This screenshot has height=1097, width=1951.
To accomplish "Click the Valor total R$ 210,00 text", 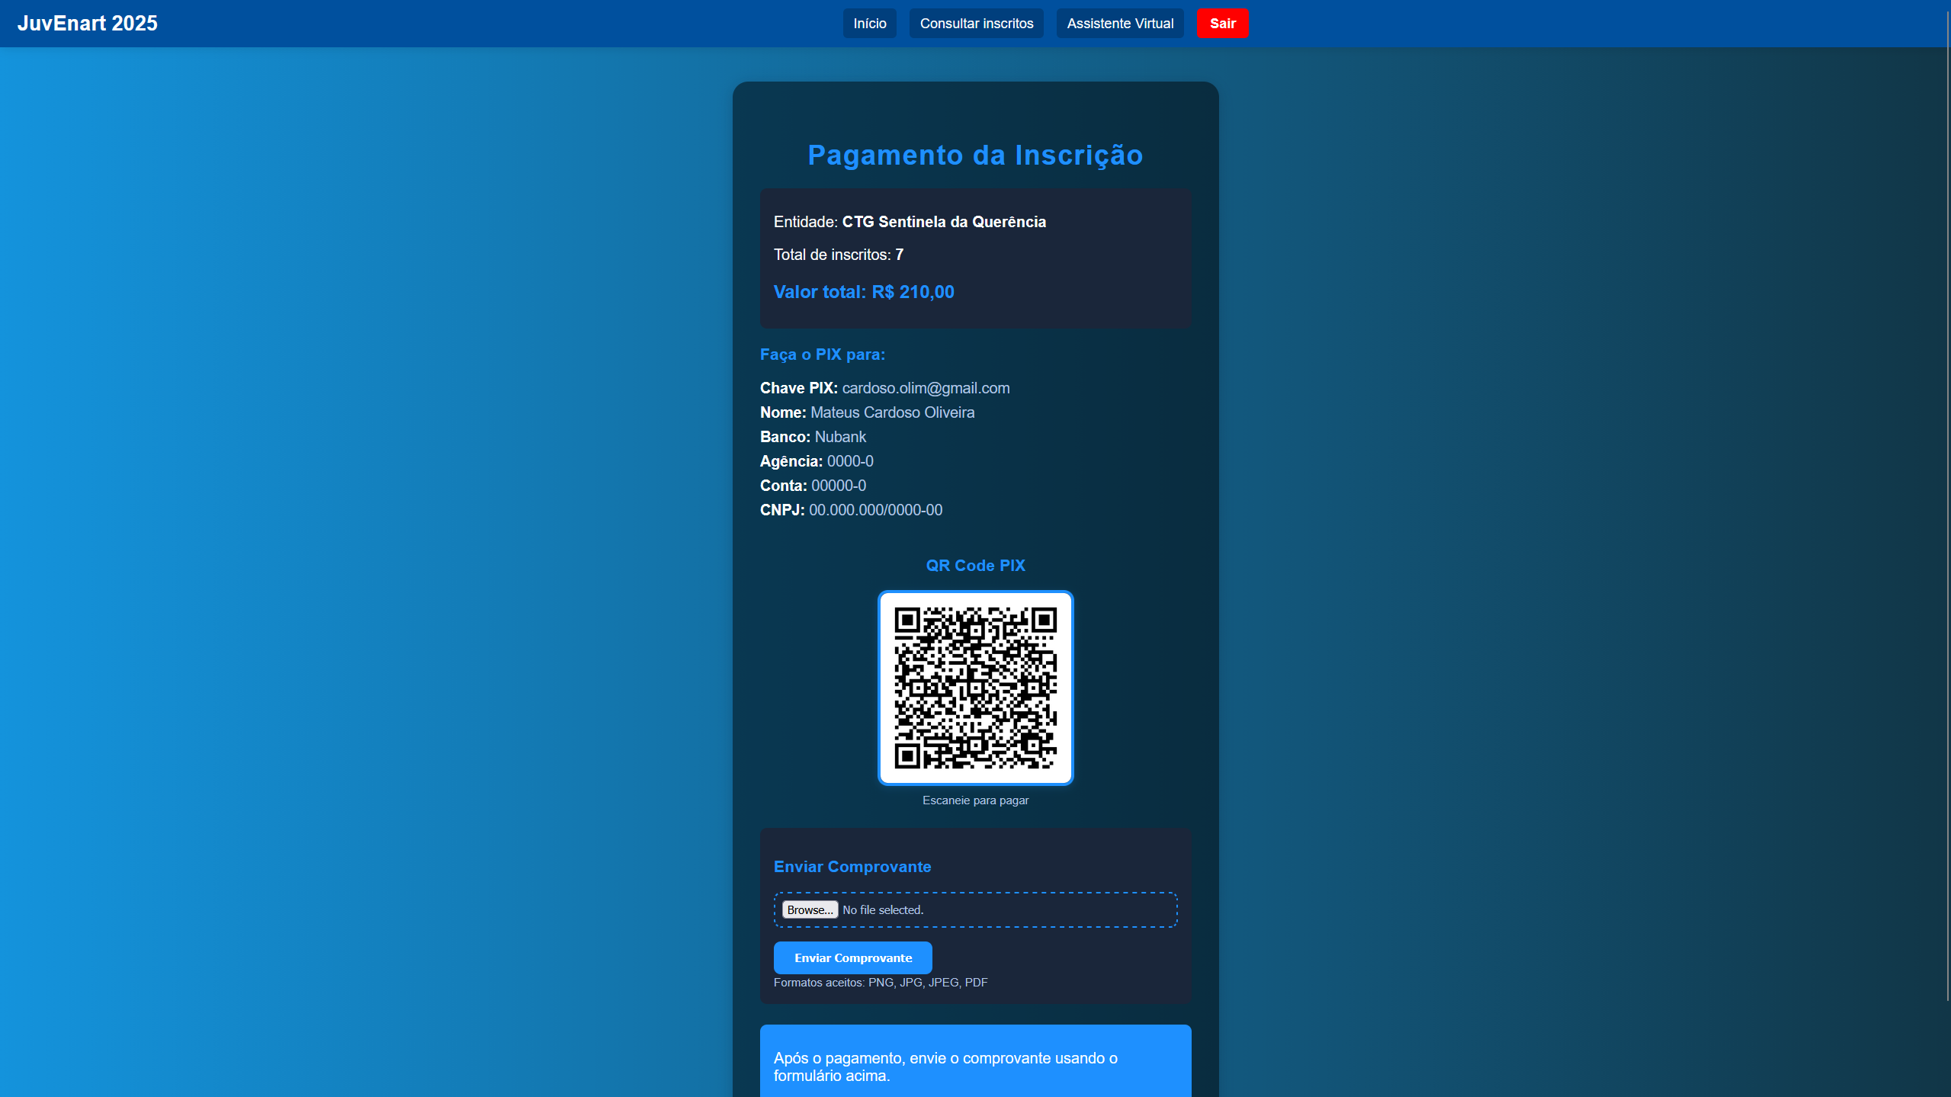I will [x=864, y=292].
